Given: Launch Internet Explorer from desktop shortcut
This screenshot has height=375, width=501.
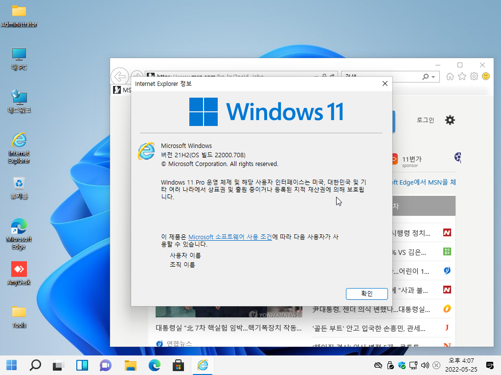Looking at the screenshot, I should tap(19, 148).
